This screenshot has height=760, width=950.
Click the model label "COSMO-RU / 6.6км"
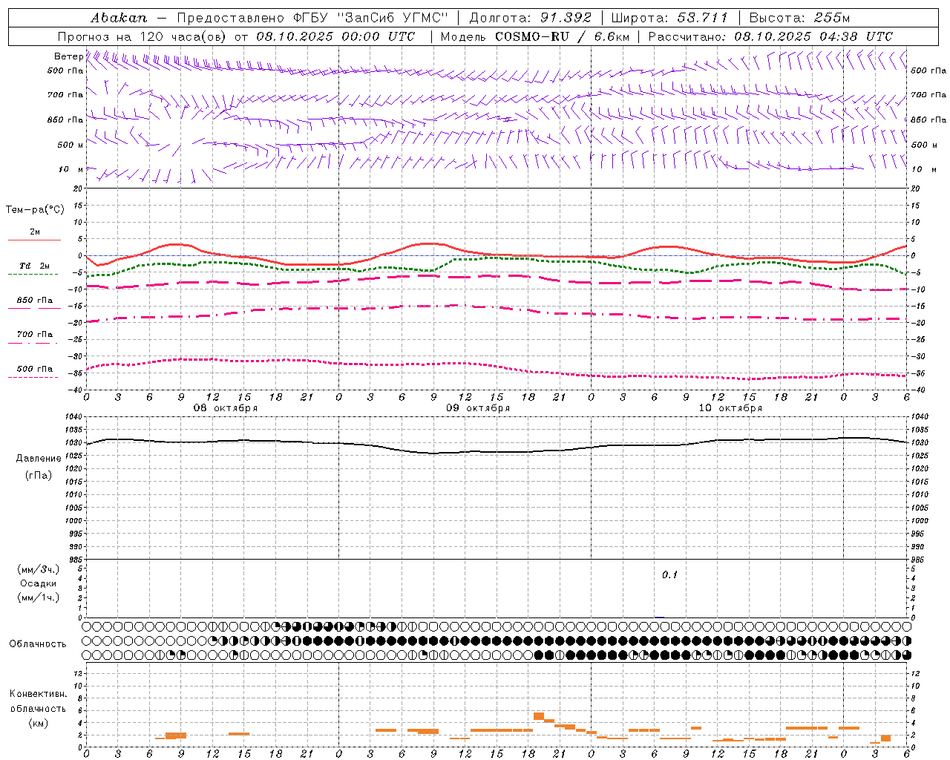(x=563, y=36)
